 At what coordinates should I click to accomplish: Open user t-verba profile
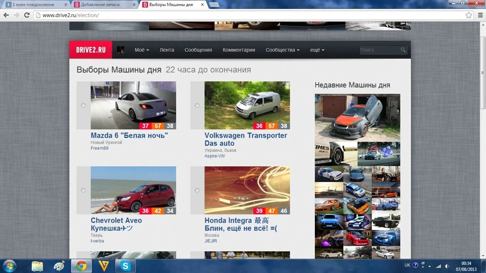97,241
